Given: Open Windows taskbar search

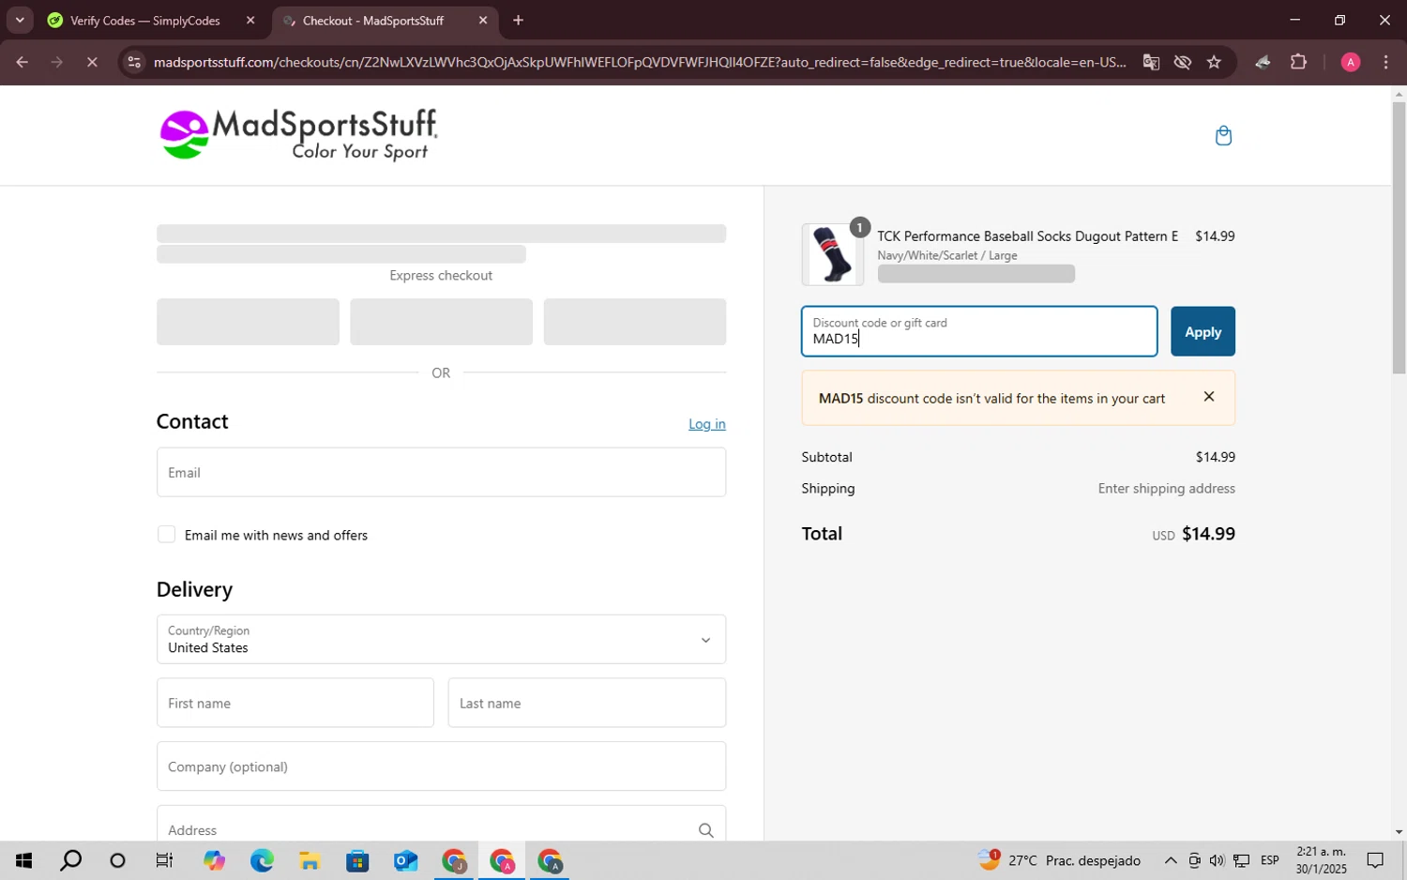Looking at the screenshot, I should click(x=70, y=860).
